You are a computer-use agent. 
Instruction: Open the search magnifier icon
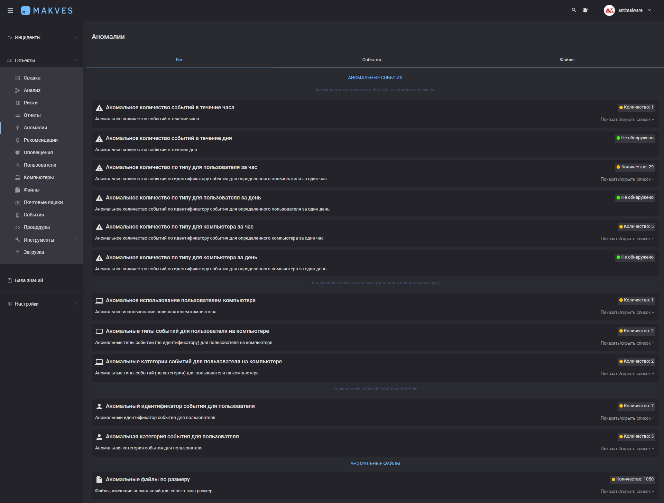574,10
